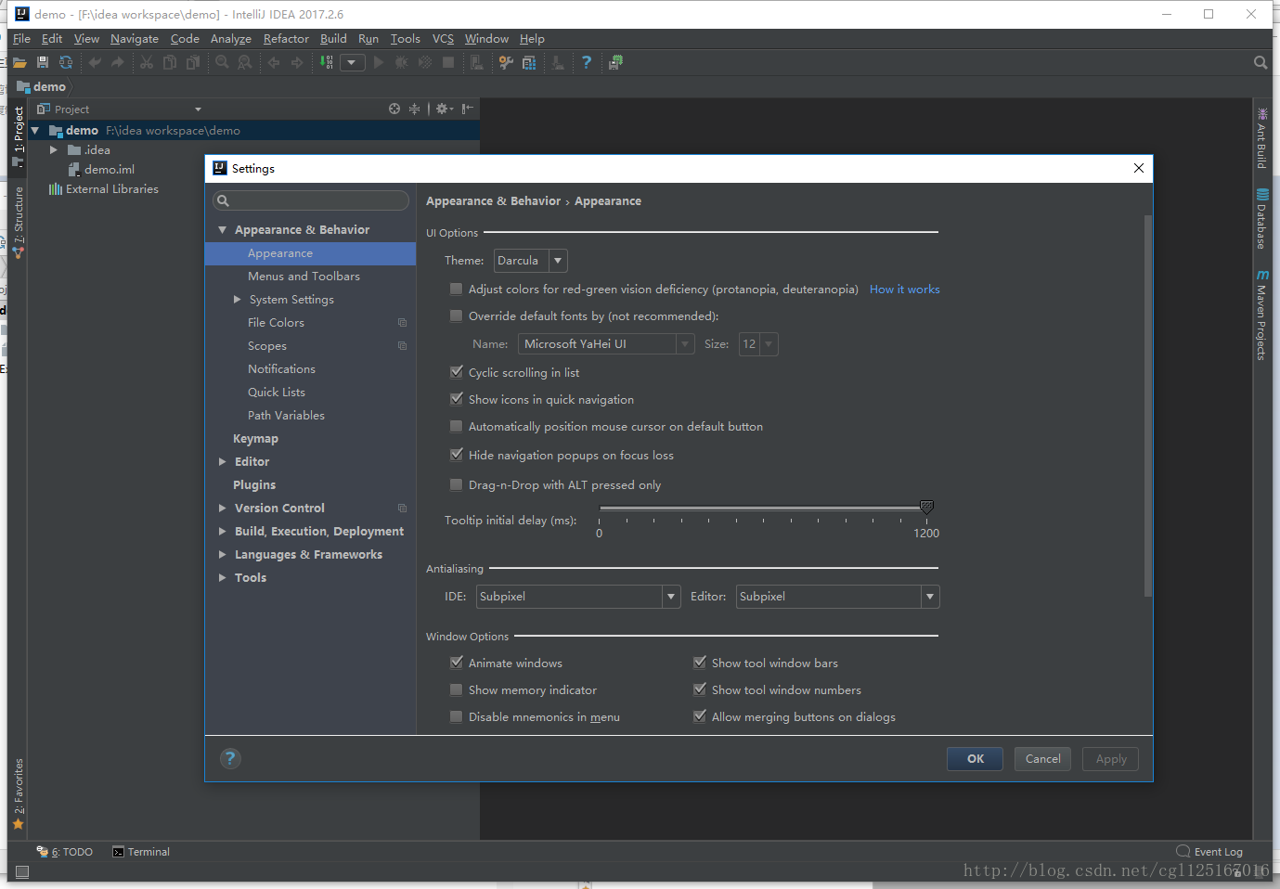Click the Debug bug icon
The width and height of the screenshot is (1280, 889).
pyautogui.click(x=402, y=62)
